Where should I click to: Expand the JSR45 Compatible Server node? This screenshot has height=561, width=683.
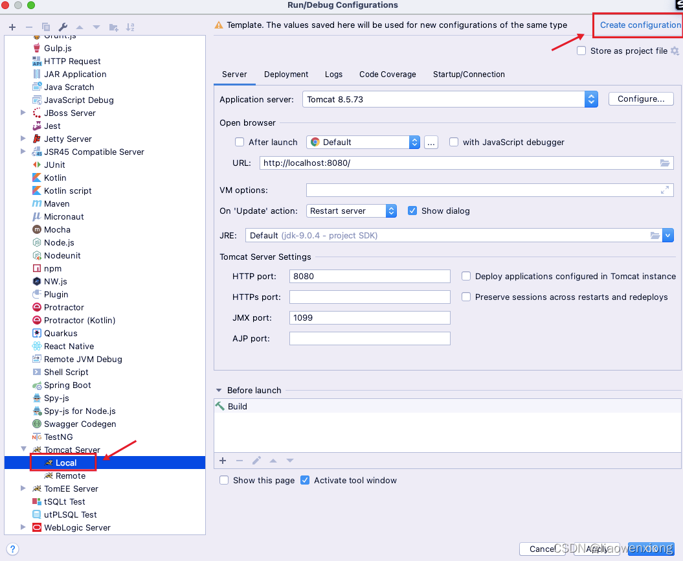[x=23, y=152]
